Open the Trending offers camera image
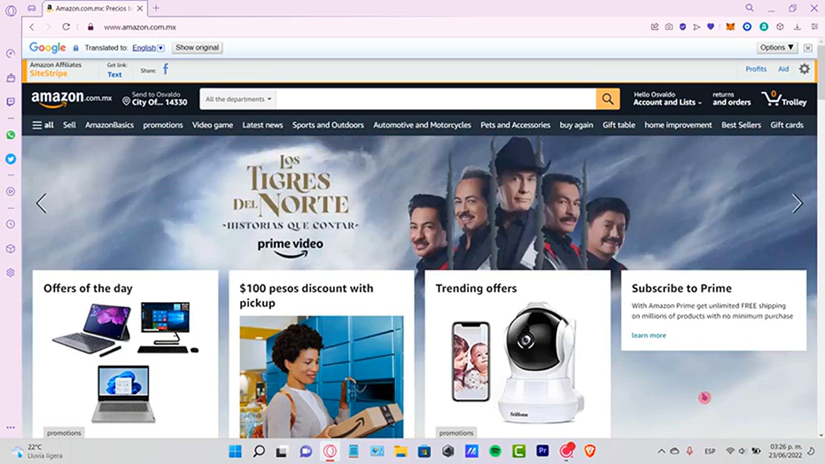This screenshot has height=464, width=825. pyautogui.click(x=517, y=363)
